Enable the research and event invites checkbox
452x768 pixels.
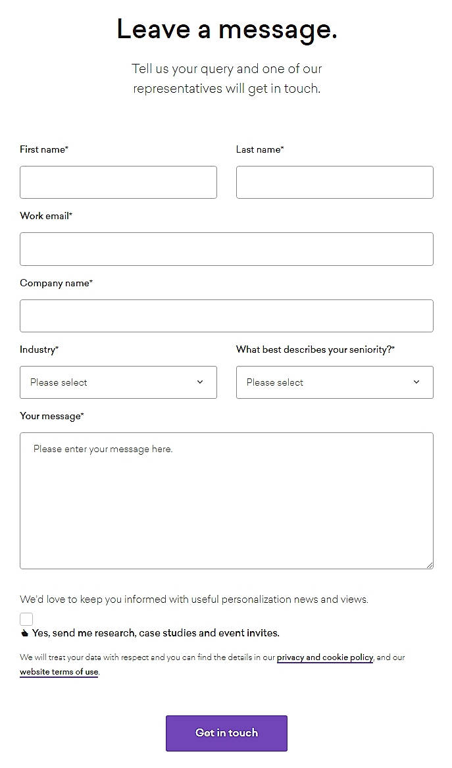click(x=26, y=619)
